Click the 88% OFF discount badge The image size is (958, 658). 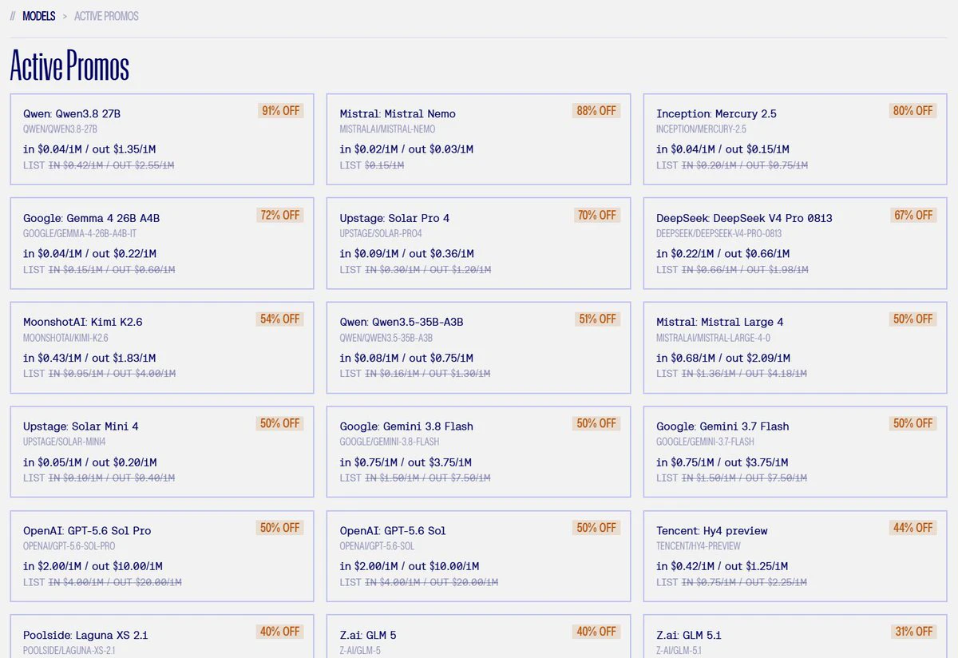597,111
